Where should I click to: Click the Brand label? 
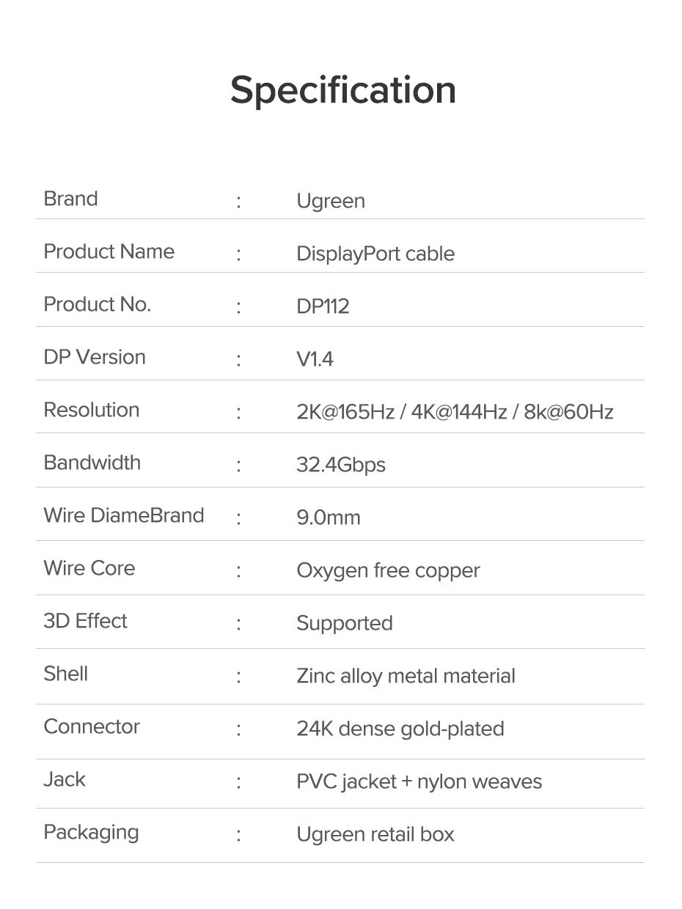click(x=70, y=199)
